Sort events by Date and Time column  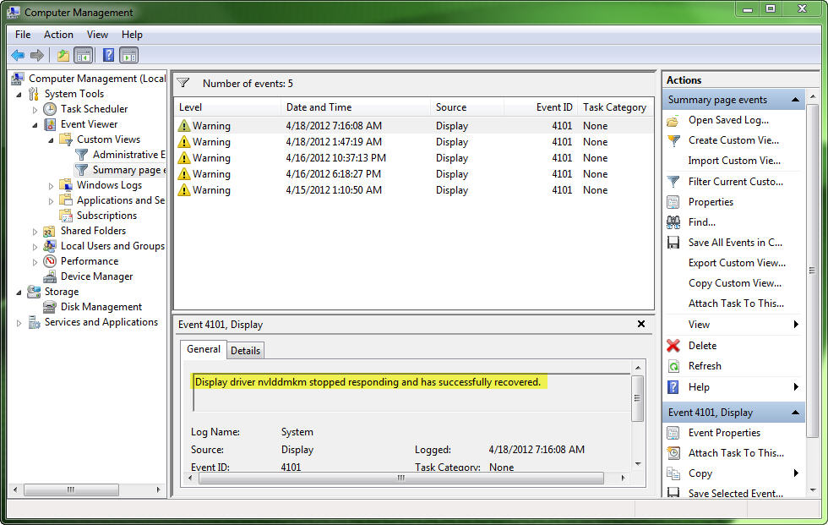tap(356, 107)
